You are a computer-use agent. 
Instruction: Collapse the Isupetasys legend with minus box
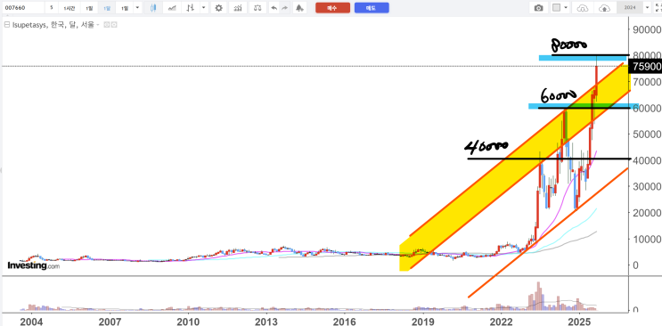pos(6,25)
